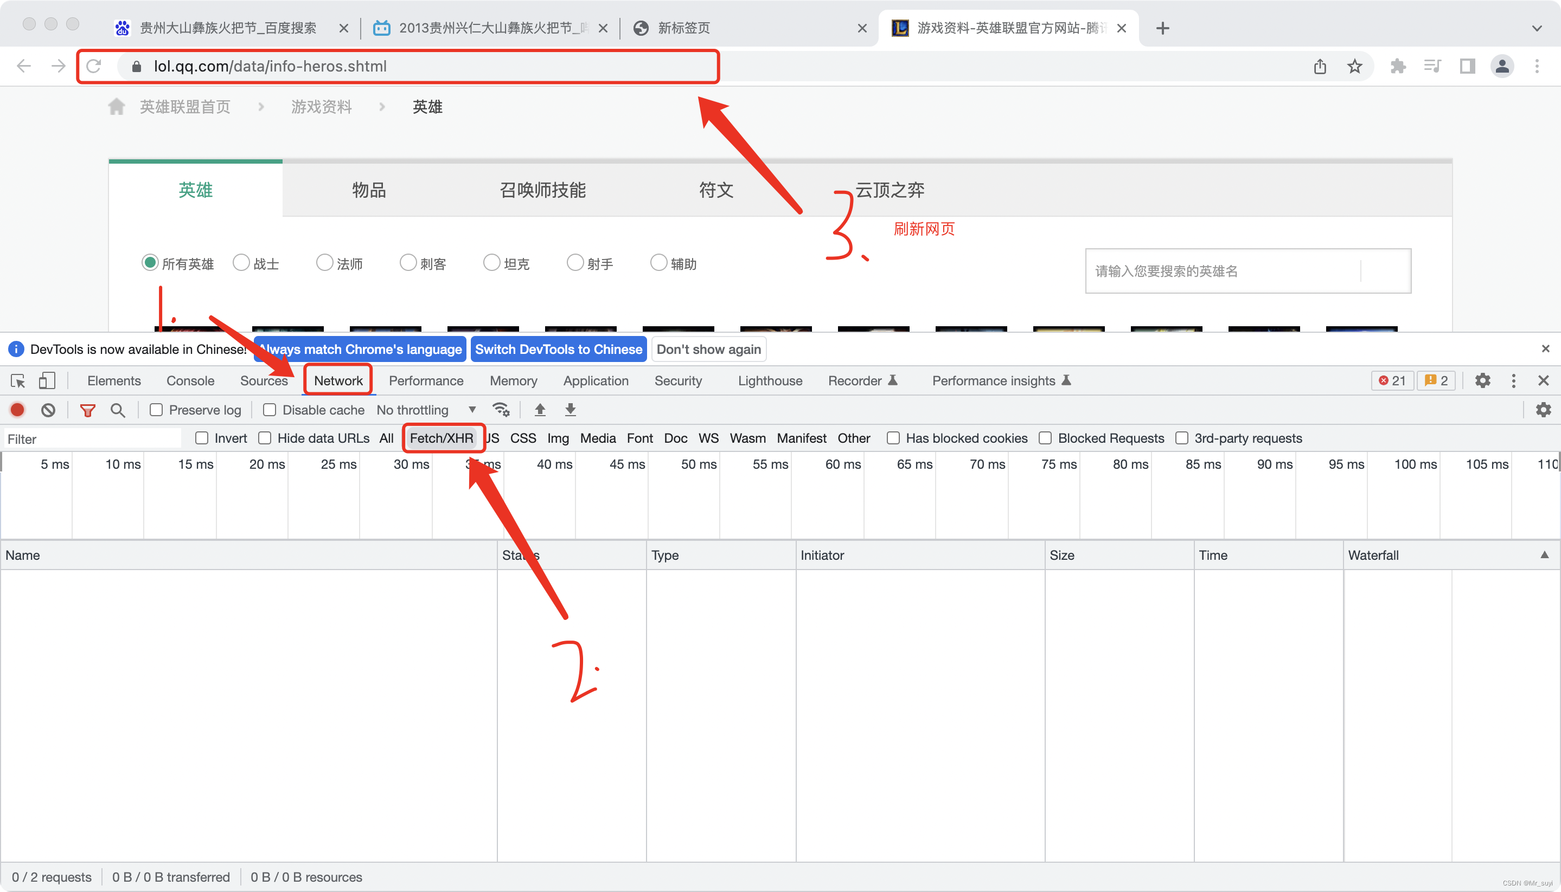Reload the page with the refresh icon
Viewport: 1561px width, 892px height.
tap(93, 66)
